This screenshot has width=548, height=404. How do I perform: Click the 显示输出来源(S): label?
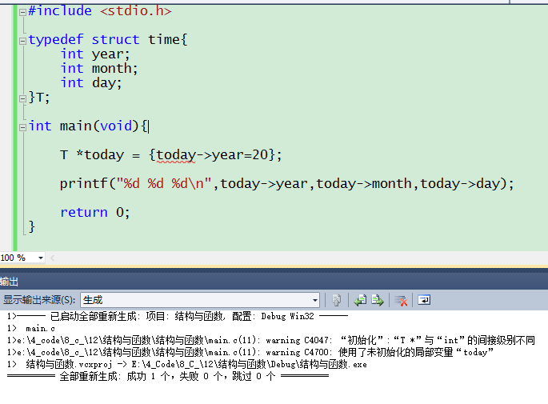[39, 300]
